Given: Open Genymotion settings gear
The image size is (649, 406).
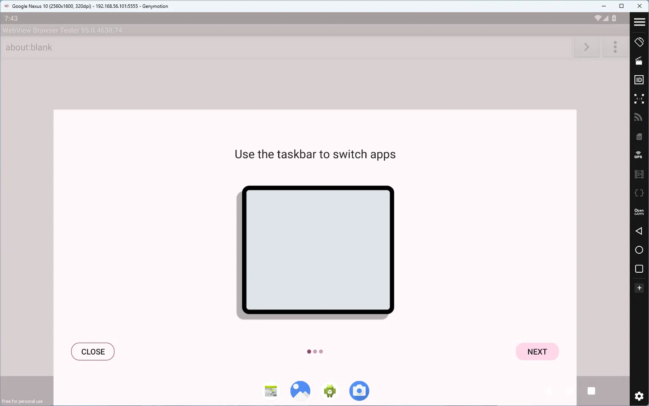Looking at the screenshot, I should (639, 396).
